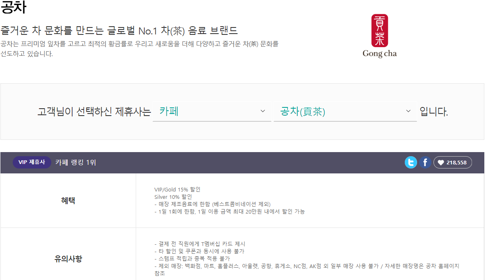
Task: Click the 즐거운 차 문화를 만드는 subtitle
Action: coord(119,31)
